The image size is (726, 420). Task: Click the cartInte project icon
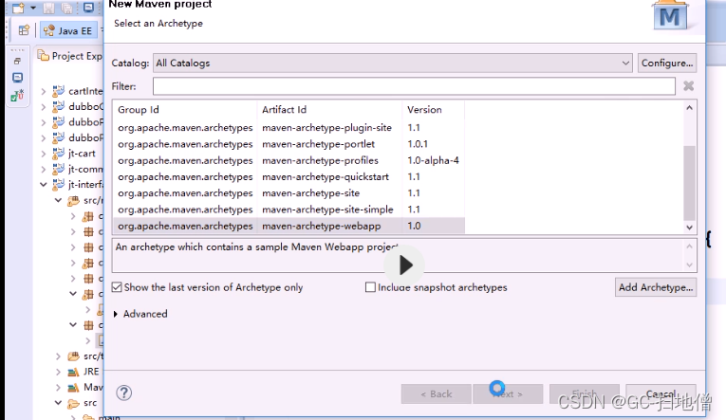[58, 91]
